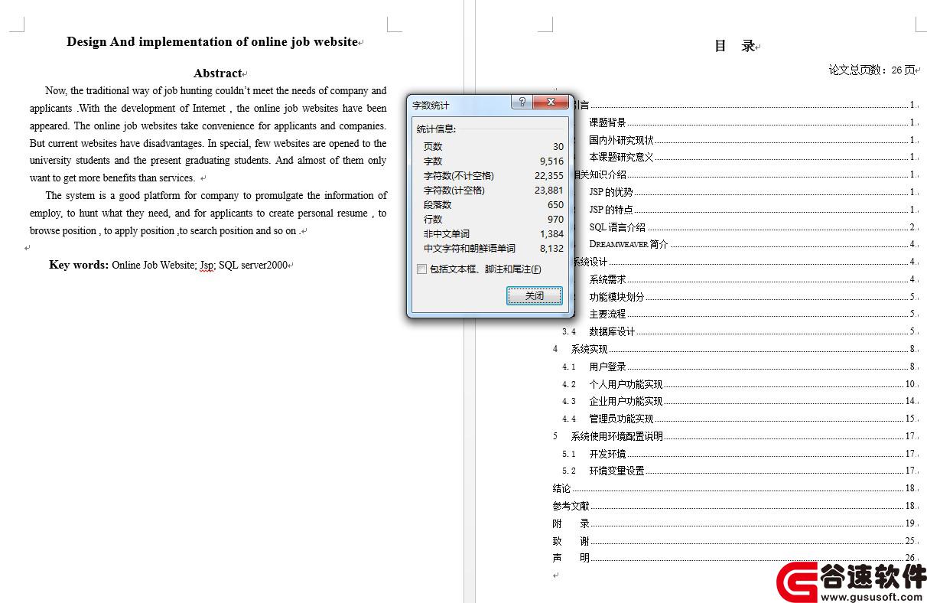Open 4.2 个人用户功能实现 entry
The height and width of the screenshot is (603, 927).
click(739, 384)
